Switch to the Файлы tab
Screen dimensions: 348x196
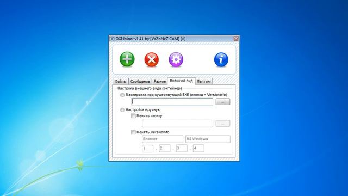point(121,81)
